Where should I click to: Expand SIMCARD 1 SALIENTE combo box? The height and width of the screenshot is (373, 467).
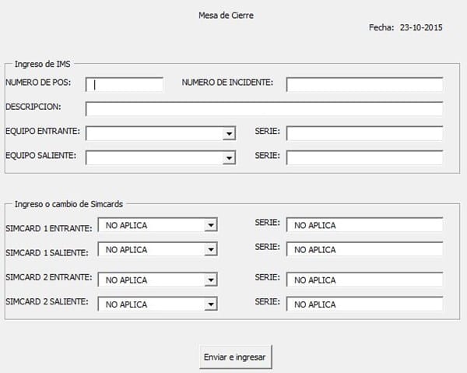coord(210,250)
